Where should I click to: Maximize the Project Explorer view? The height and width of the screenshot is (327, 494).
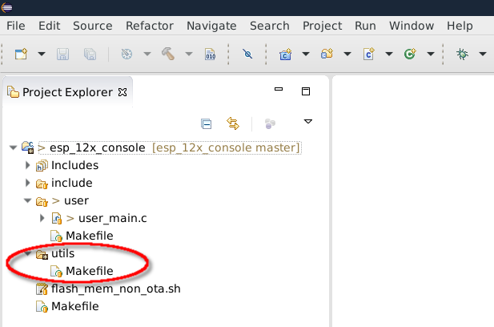[306, 91]
